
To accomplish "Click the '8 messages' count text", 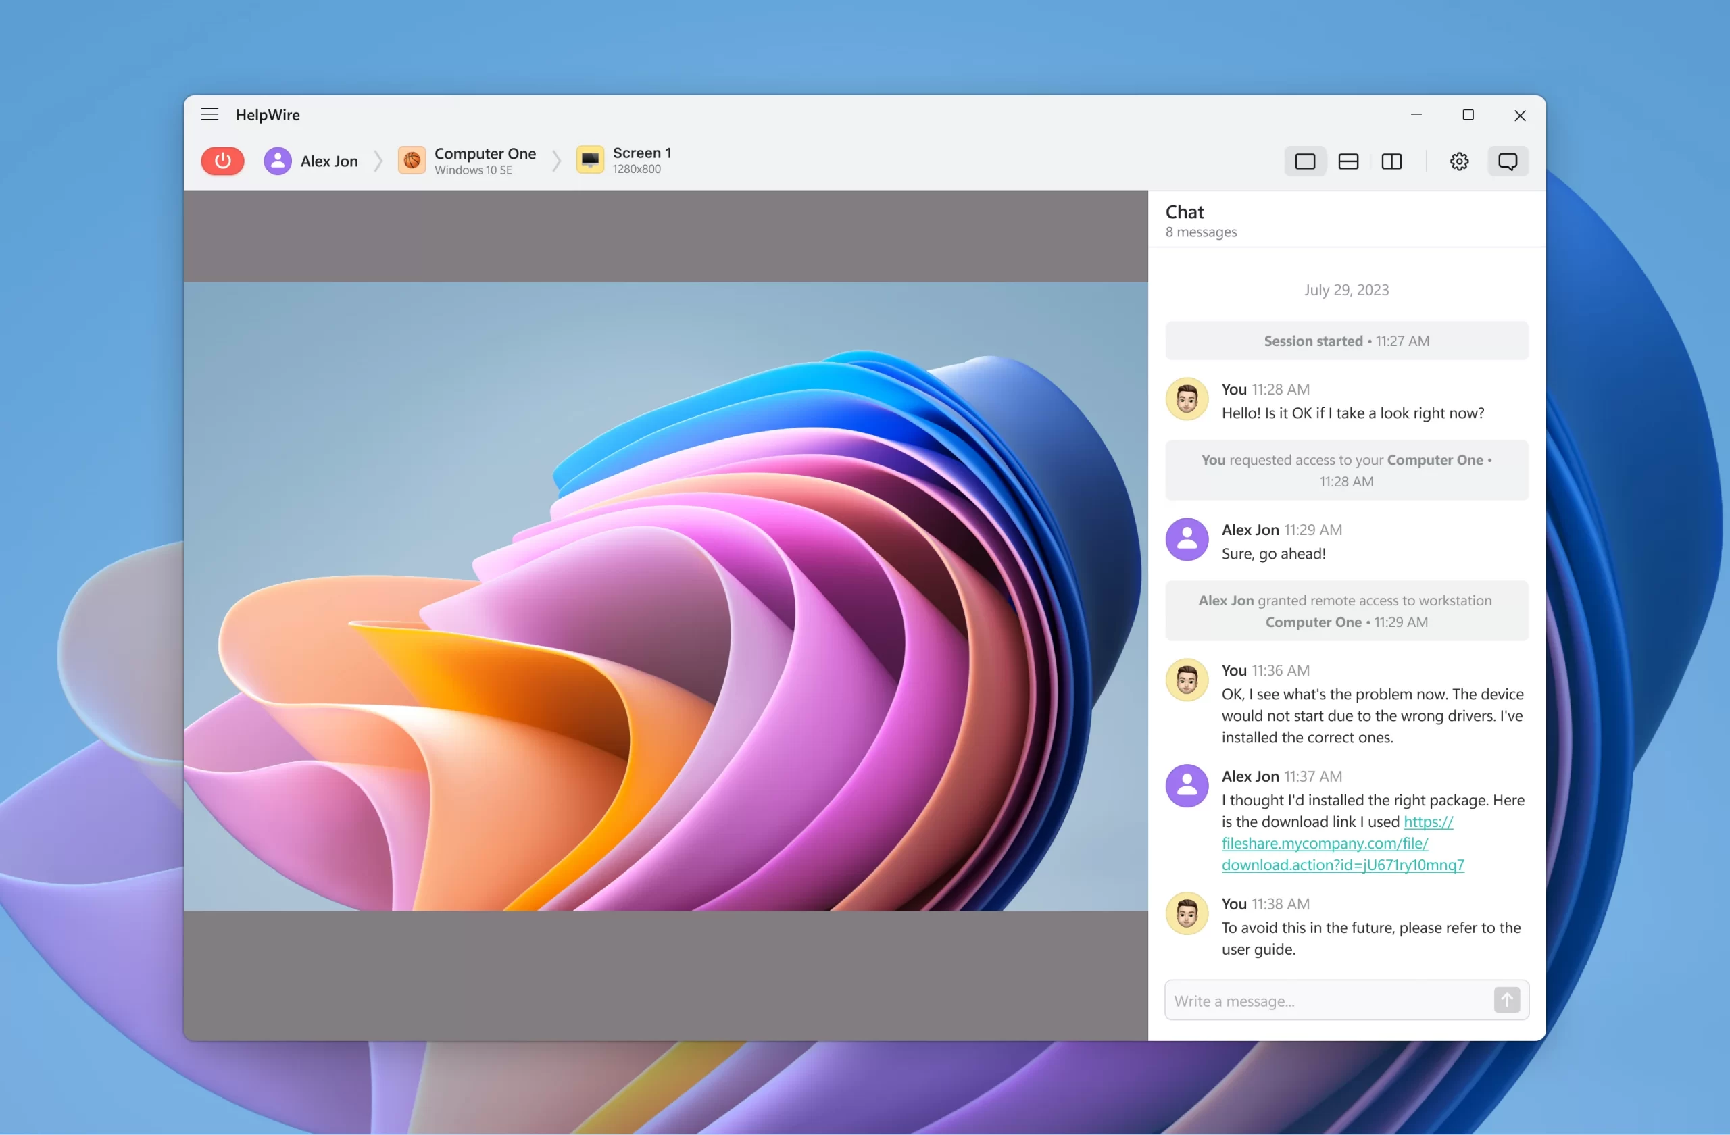I will (1201, 232).
